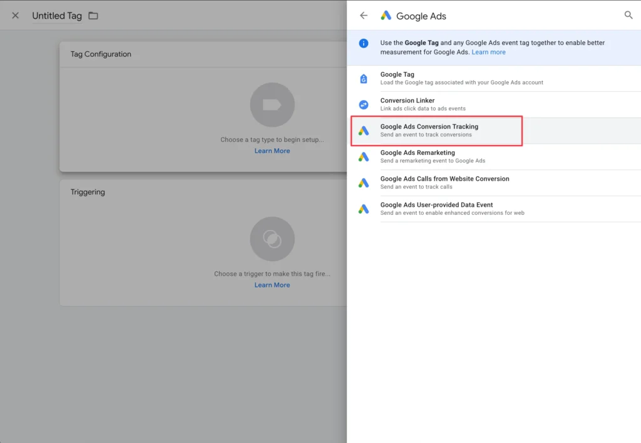This screenshot has height=443, width=641.
Task: Click the Tag Configuration heading
Action: 101,54
